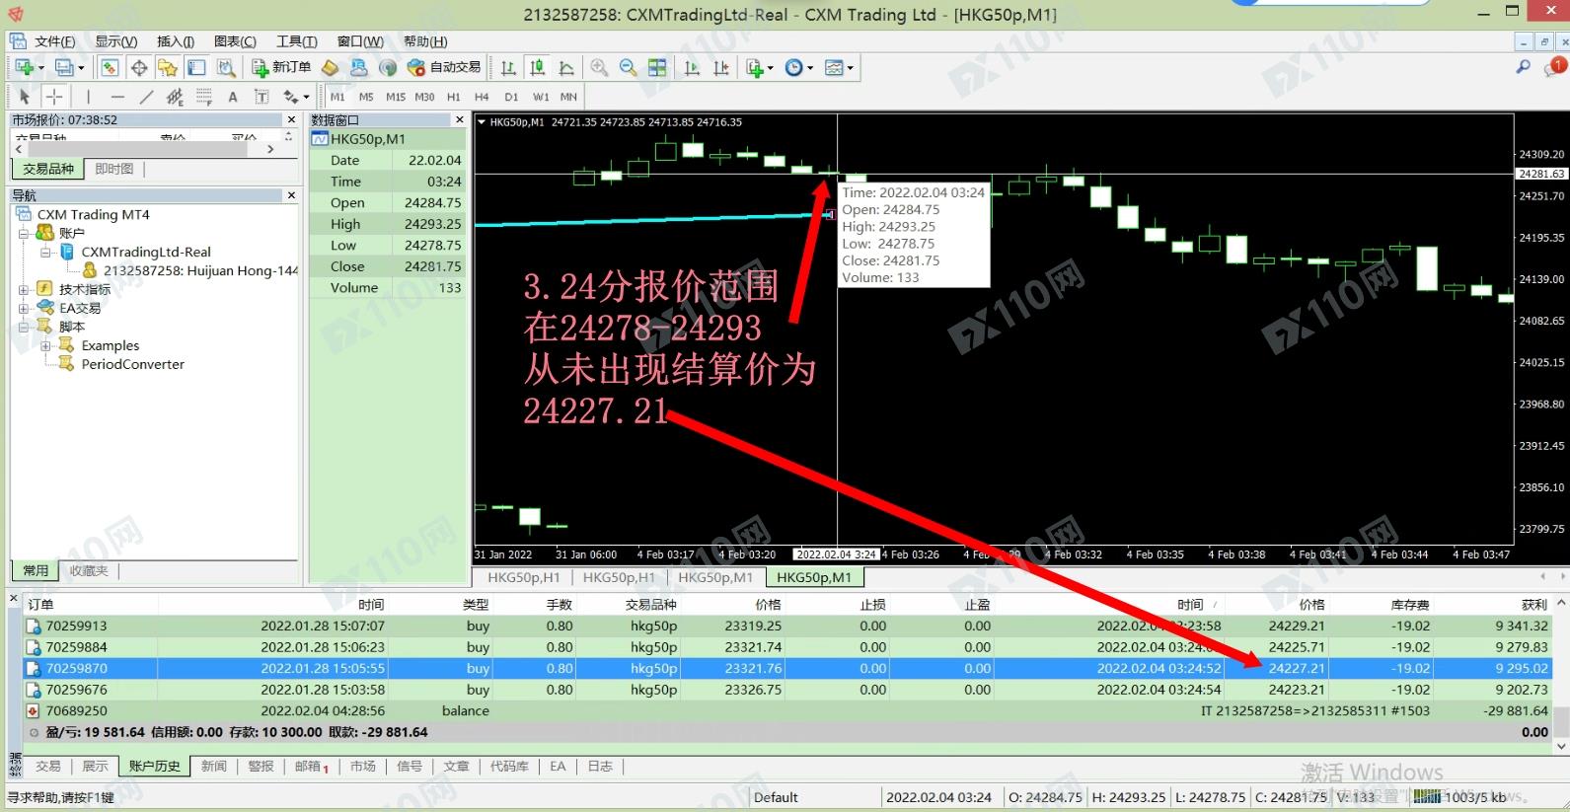Switch to W1 timeframe
1570x812 pixels.
[x=541, y=97]
